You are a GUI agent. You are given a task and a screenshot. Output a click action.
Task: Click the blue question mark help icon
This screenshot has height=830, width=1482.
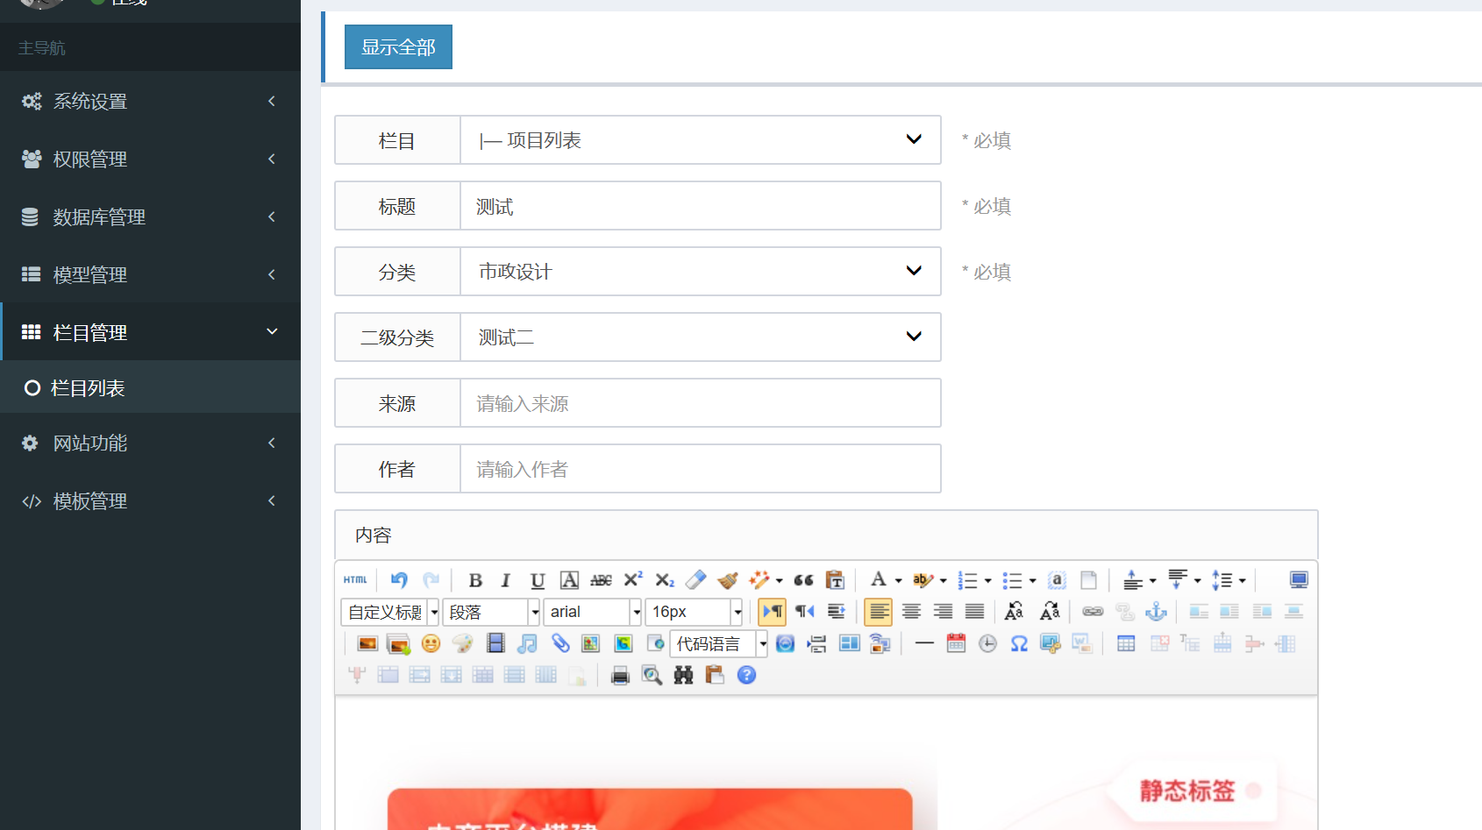(x=746, y=675)
